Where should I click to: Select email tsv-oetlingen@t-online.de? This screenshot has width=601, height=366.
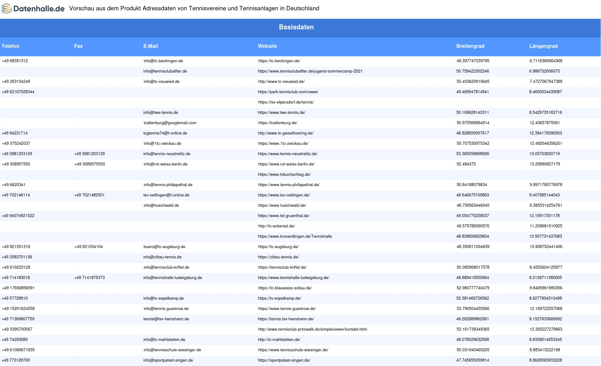pyautogui.click(x=167, y=195)
